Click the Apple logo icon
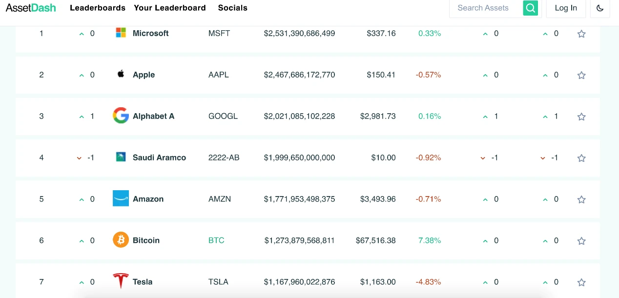 tap(121, 74)
